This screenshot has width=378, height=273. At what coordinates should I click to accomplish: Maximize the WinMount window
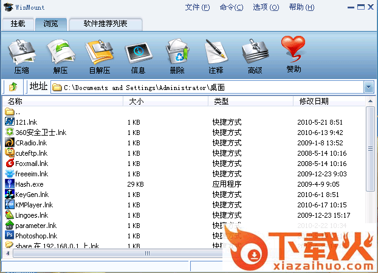(x=360, y=7)
